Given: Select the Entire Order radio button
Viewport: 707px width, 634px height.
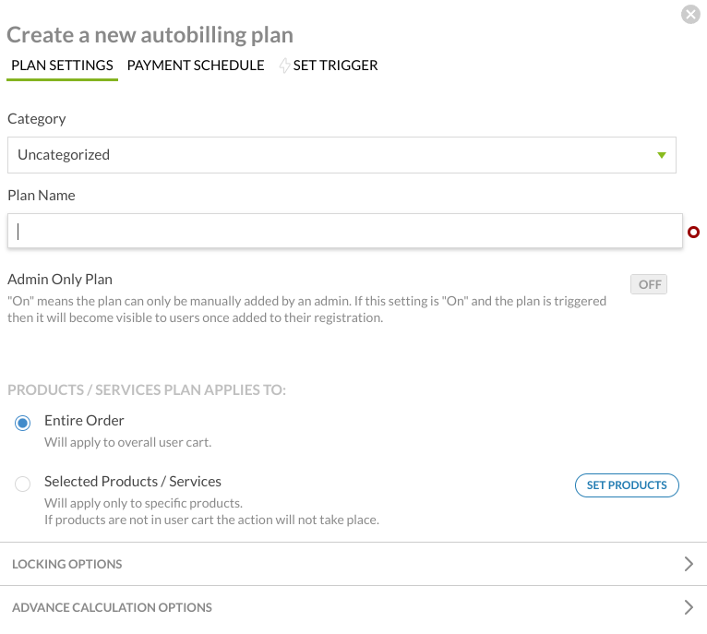Looking at the screenshot, I should (x=23, y=423).
